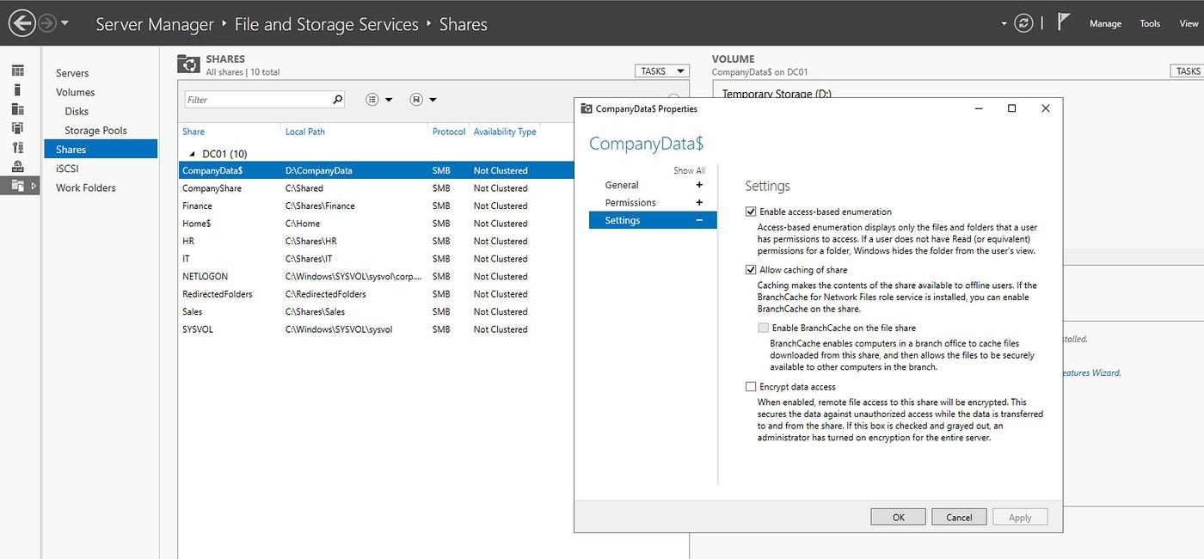Sort by the Share column header
The height and width of the screenshot is (559, 1204).
(x=193, y=132)
